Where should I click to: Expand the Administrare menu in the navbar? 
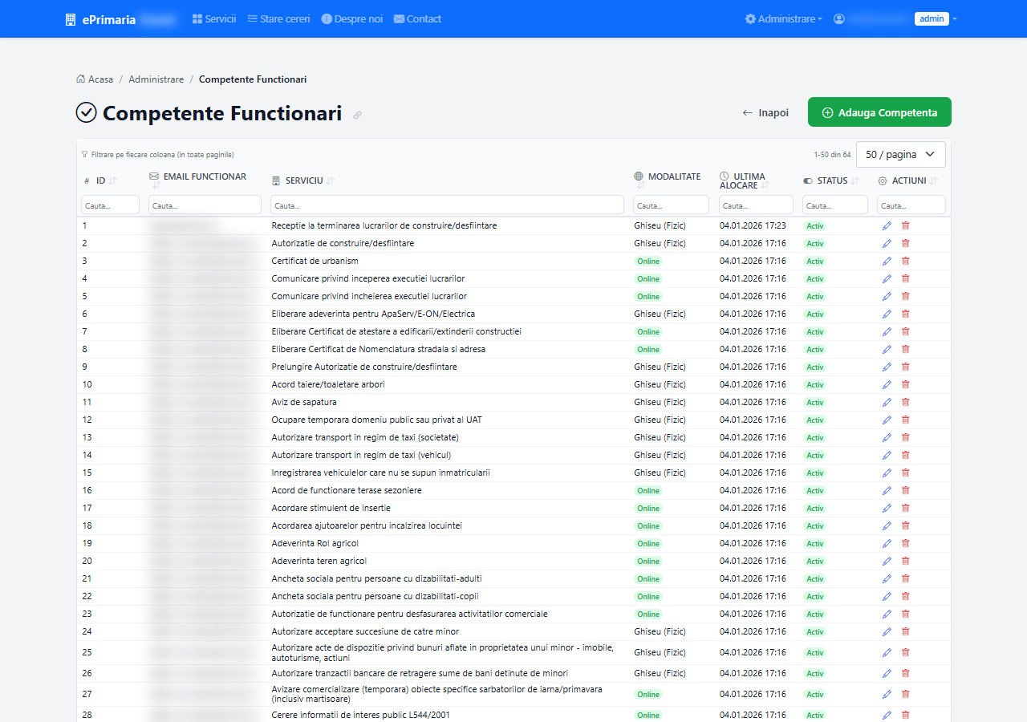click(x=783, y=18)
